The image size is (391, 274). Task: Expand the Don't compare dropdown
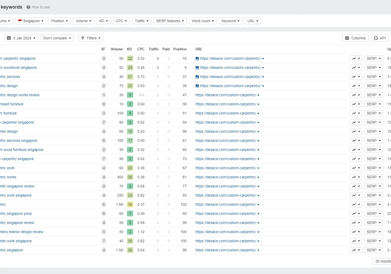tap(57, 38)
